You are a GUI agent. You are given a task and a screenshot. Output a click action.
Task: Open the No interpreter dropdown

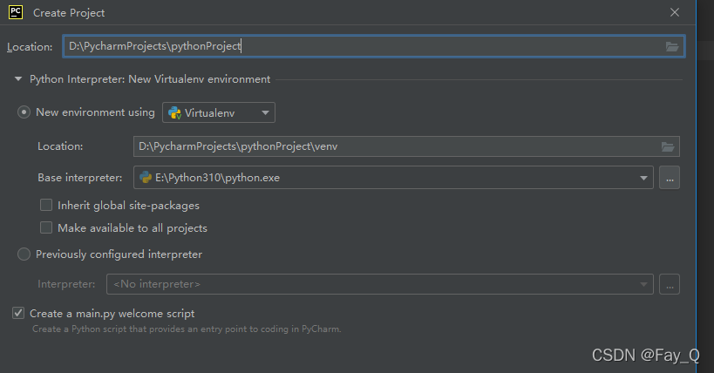380,284
